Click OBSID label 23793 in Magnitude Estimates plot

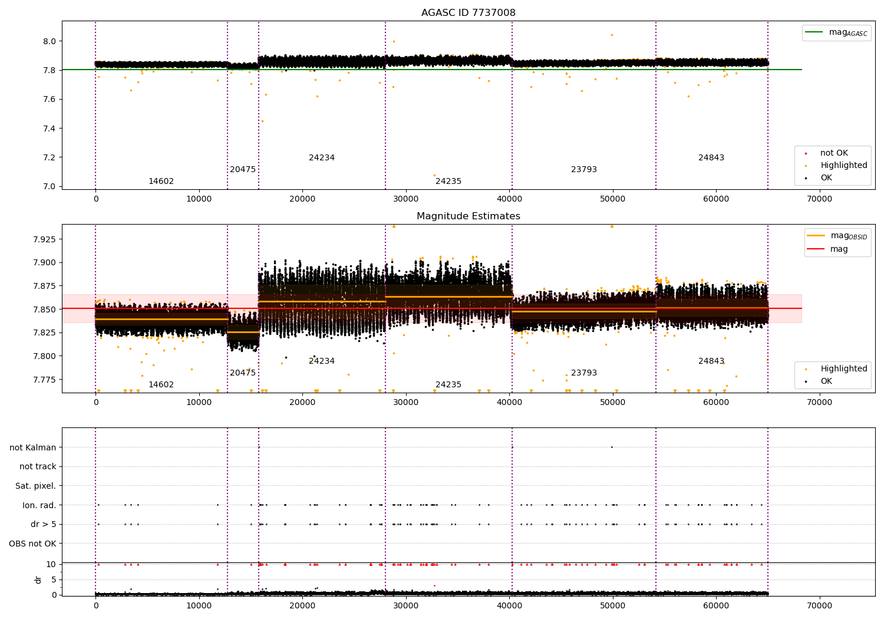584,373
